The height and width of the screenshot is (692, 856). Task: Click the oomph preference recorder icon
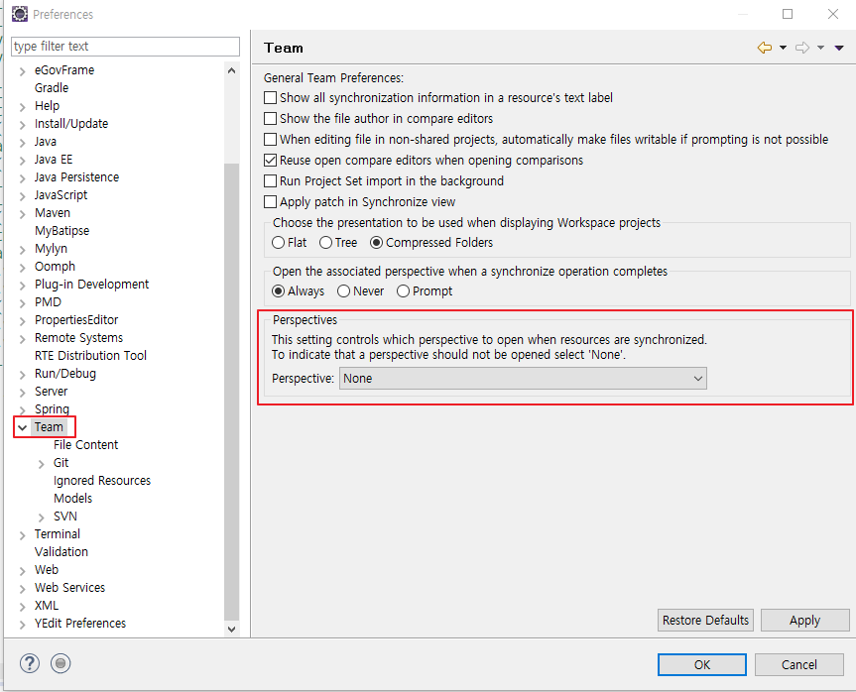(61, 663)
